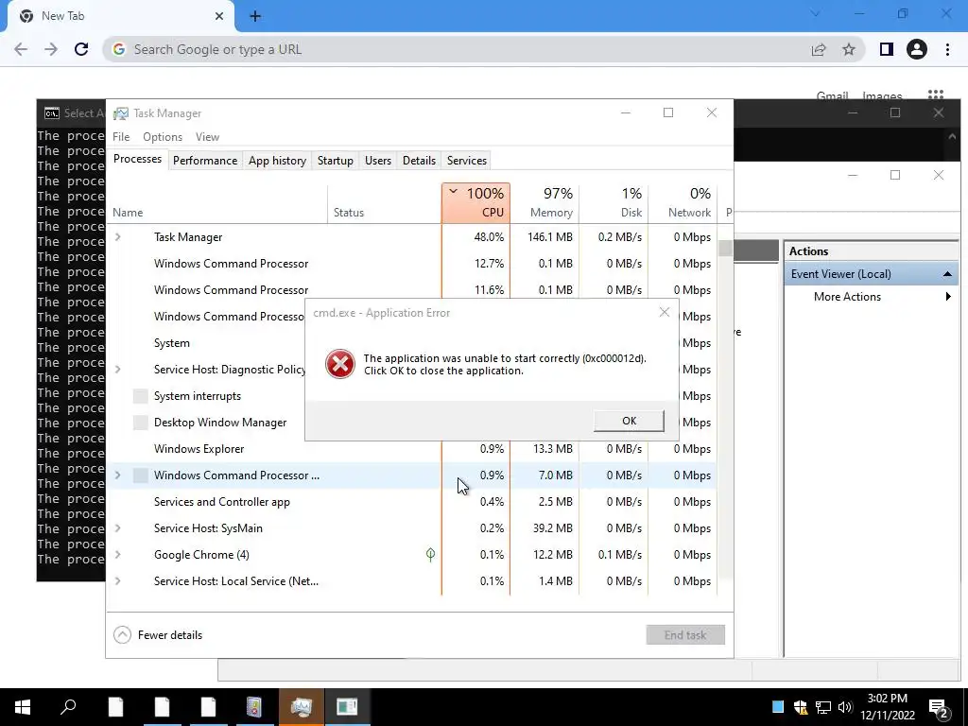
Task: Open the volume control in system tray
Action: [x=845, y=707]
